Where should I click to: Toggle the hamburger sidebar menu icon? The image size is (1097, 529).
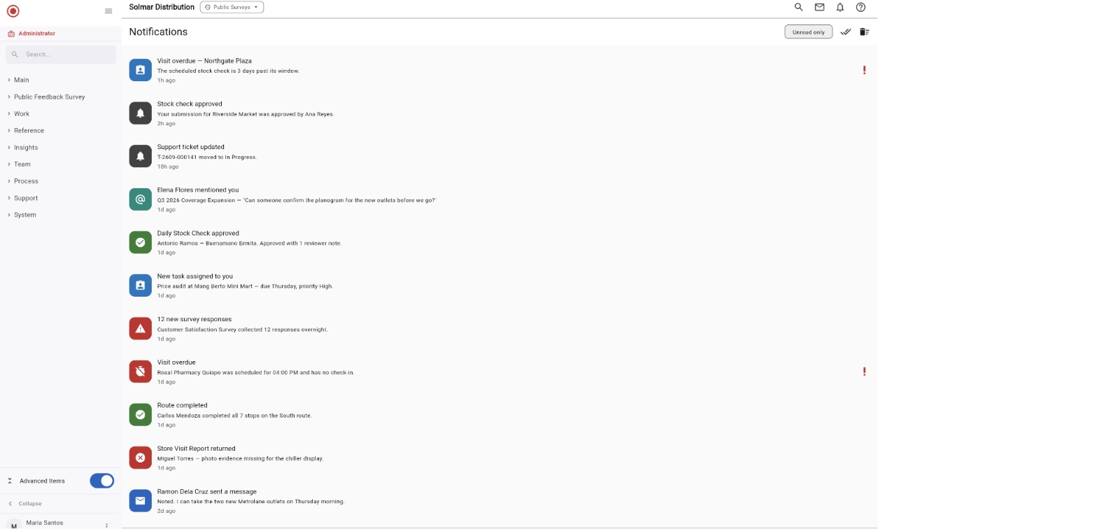pyautogui.click(x=108, y=11)
